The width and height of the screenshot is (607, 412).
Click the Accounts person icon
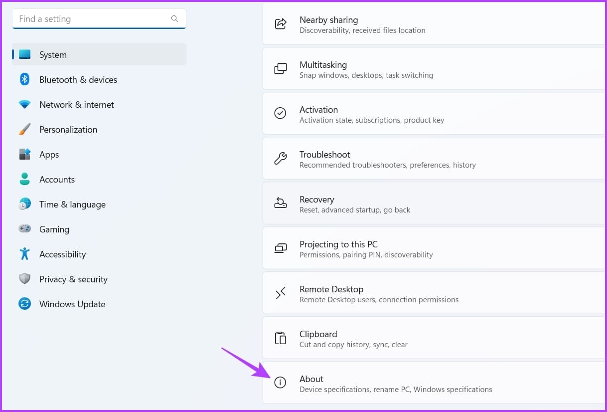[x=25, y=179]
